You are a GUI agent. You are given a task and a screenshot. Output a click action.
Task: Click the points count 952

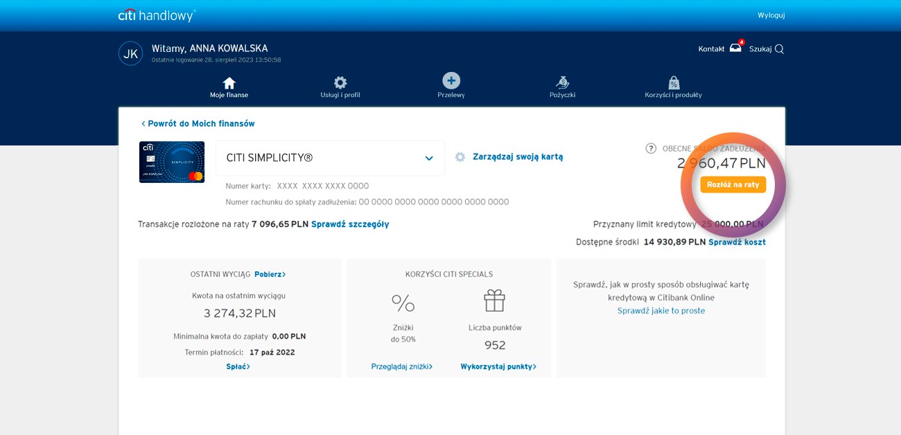click(495, 345)
